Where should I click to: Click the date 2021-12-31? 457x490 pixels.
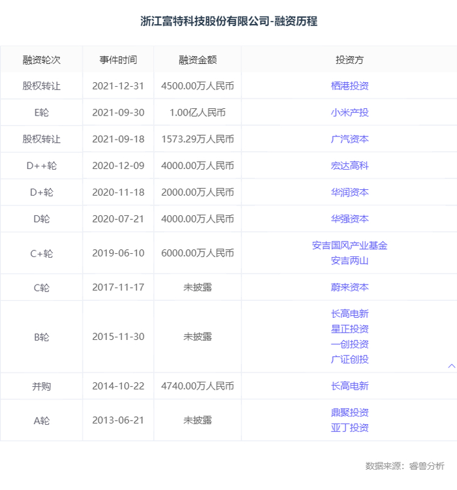118,86
